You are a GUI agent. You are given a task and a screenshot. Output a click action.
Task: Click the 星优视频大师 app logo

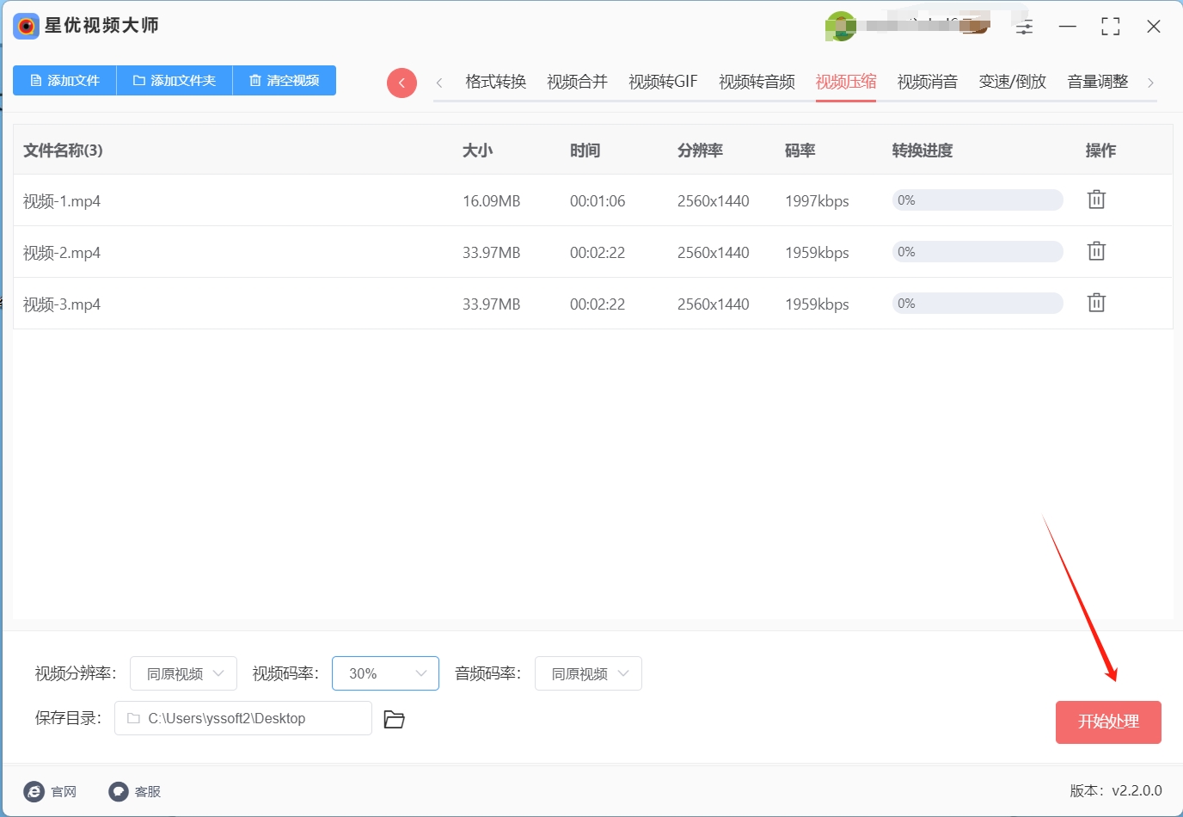click(x=27, y=26)
